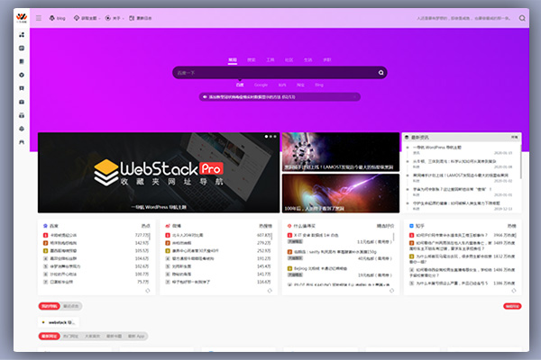Open the 100年后 black hole article thumbnail
Image resolution: width=541 pixels, height=360 pixels.
tap(341, 193)
